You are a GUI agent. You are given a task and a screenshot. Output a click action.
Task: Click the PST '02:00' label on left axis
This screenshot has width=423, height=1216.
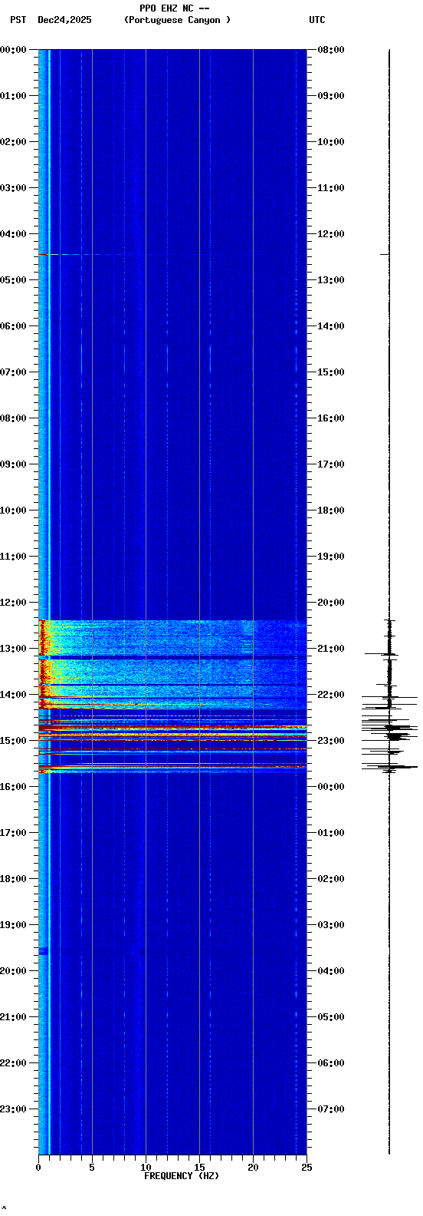coord(13,142)
